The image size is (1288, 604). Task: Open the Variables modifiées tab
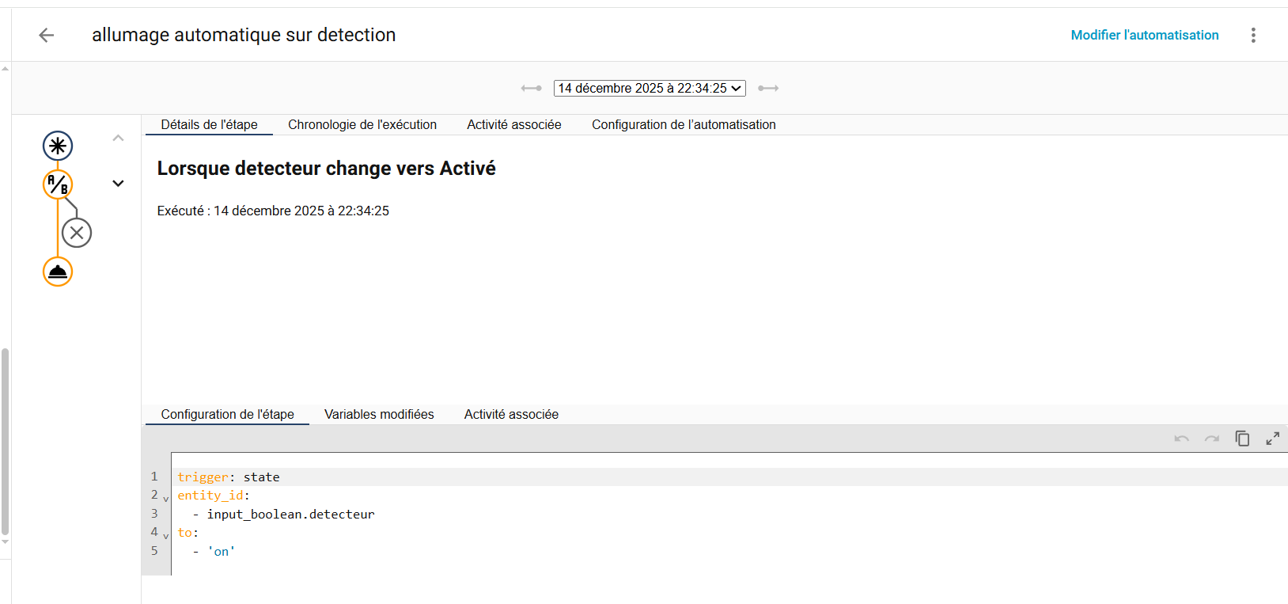[379, 414]
